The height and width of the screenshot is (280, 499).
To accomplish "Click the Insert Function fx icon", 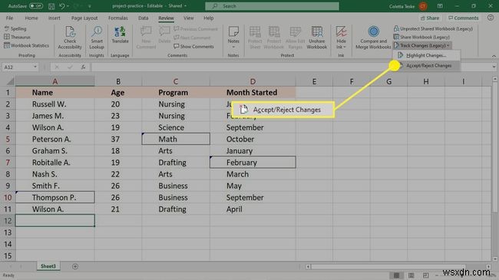I will (83, 68).
